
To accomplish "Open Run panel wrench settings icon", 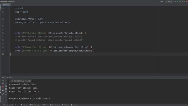I will click(3, 83).
